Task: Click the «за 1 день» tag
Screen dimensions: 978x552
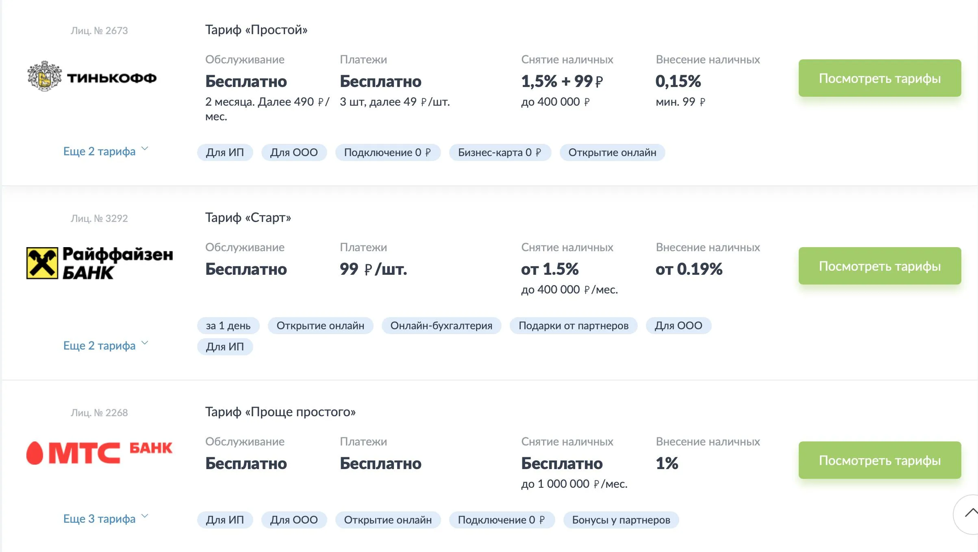Action: 228,326
